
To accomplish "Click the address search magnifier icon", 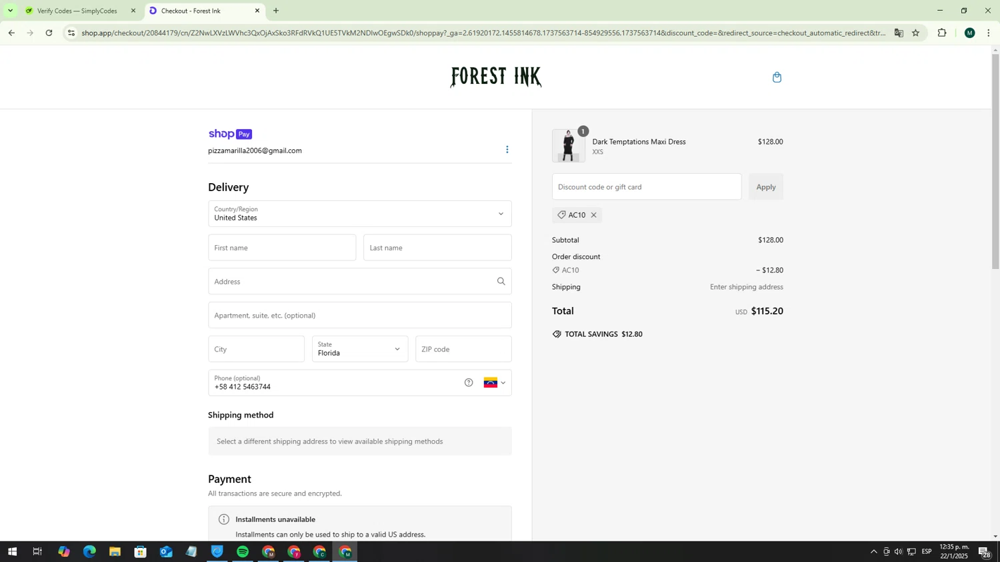I will (501, 282).
